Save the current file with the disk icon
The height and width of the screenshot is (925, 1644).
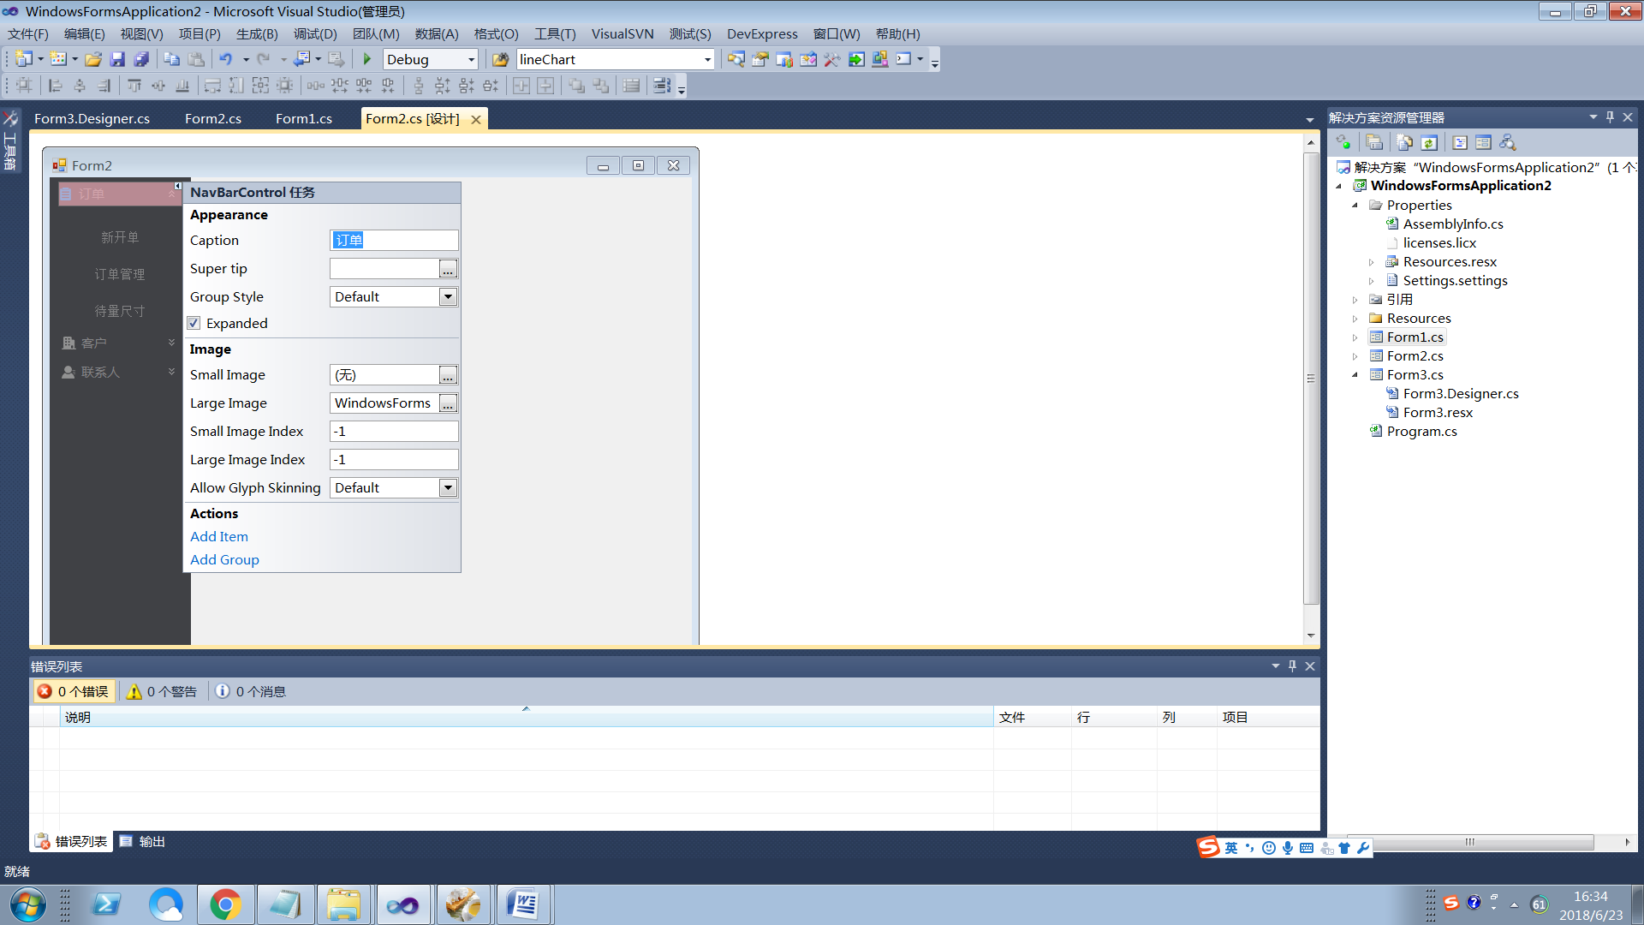117,59
